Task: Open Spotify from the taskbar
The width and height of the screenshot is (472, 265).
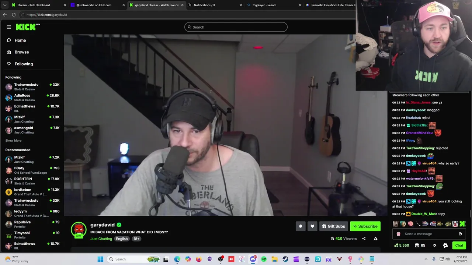Action: 264,259
